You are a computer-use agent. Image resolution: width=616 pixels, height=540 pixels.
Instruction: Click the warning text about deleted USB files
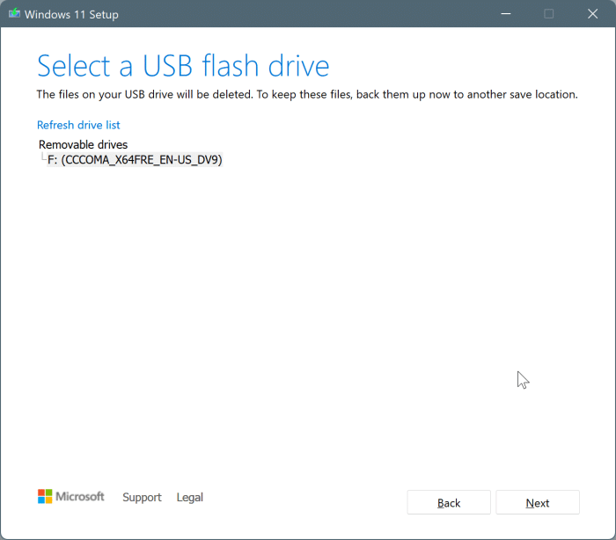[307, 95]
